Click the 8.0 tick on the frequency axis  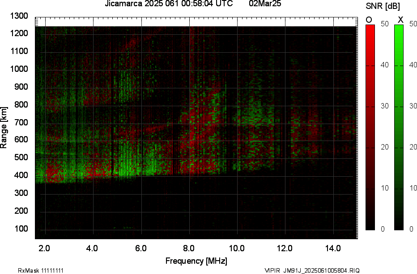189,248
